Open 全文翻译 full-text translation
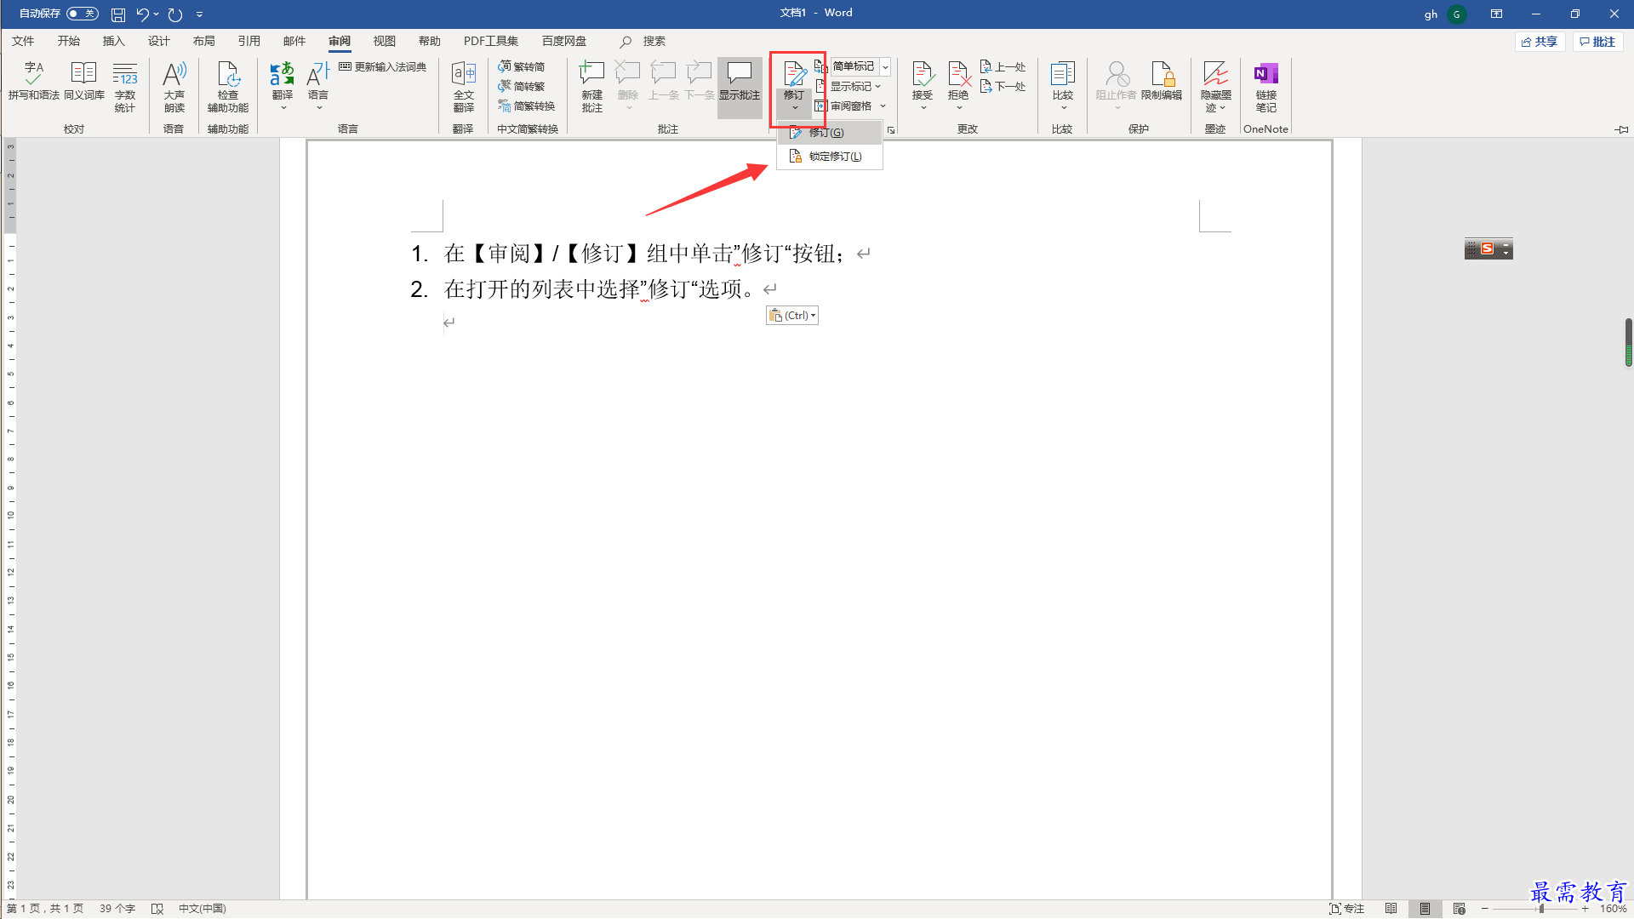This screenshot has height=919, width=1634. tap(464, 87)
